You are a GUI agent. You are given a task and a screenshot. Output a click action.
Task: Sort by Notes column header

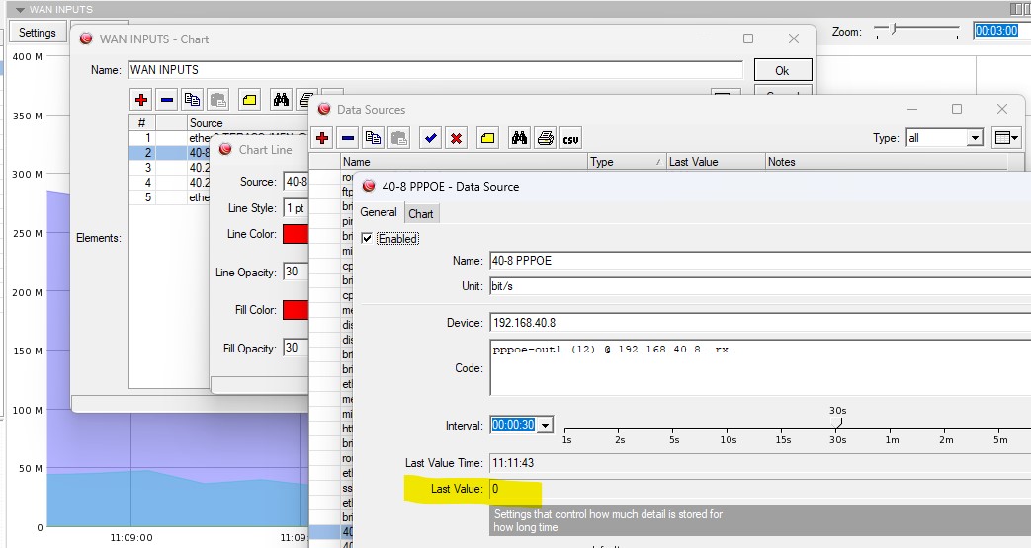tap(887, 162)
